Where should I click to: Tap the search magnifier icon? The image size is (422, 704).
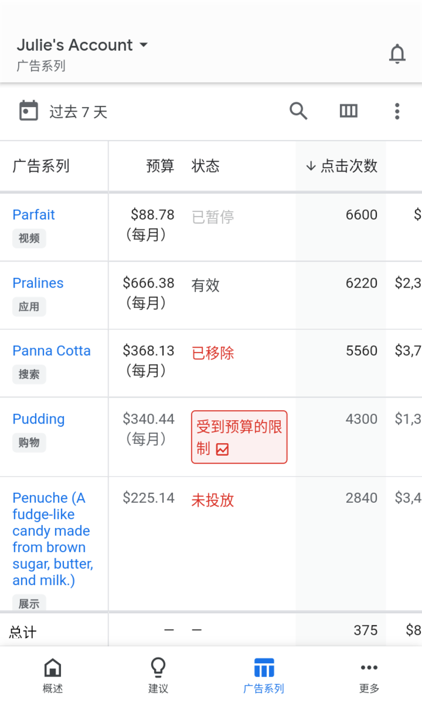tap(298, 111)
